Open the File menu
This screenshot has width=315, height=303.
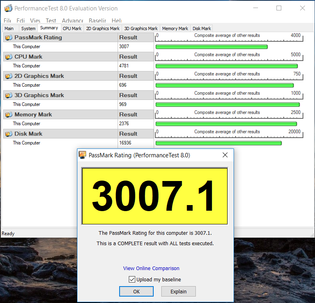[8, 20]
